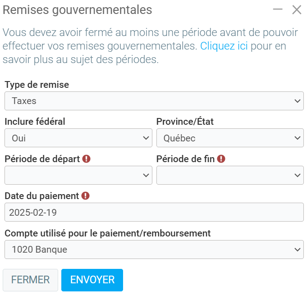The height and width of the screenshot is (295, 307).
Task: Open the payment account dropdown showing 1020 Banque
Action: click(x=154, y=249)
